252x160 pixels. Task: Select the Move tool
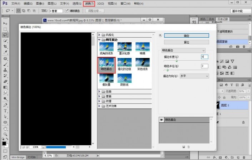pyautogui.click(x=5, y=23)
